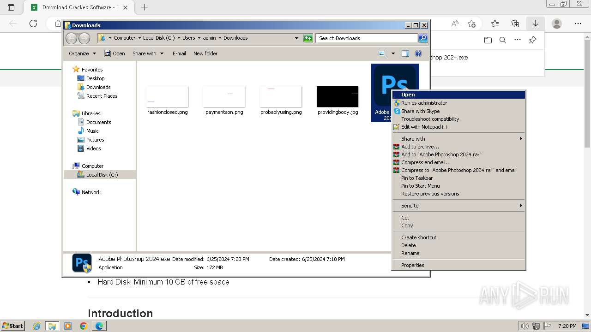Image resolution: width=591 pixels, height=332 pixels.
Task: Open Edge Favorites star list icon
Action: pyautogui.click(x=495, y=24)
